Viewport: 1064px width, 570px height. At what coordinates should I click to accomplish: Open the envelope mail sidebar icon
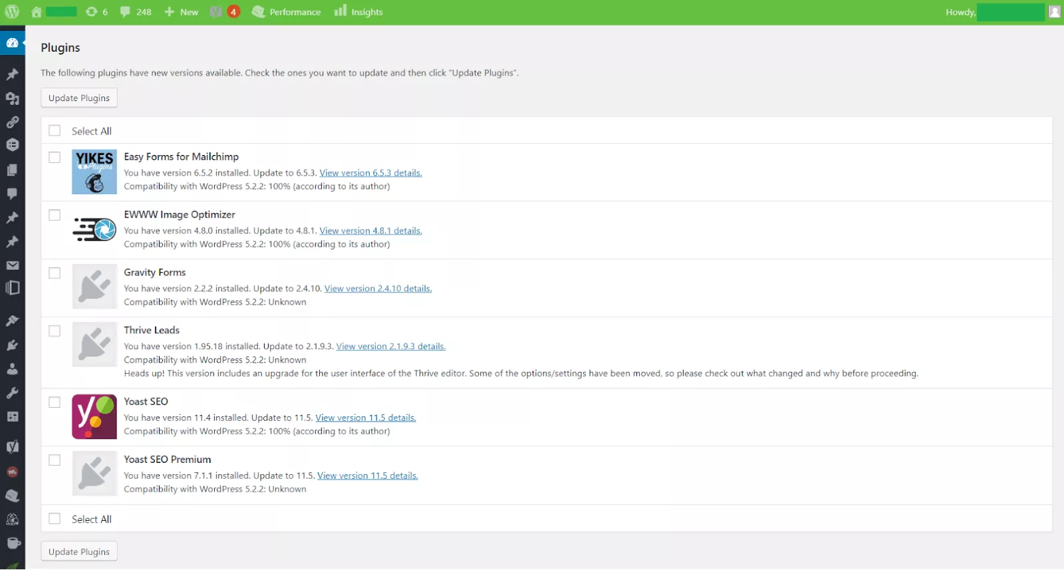13,265
